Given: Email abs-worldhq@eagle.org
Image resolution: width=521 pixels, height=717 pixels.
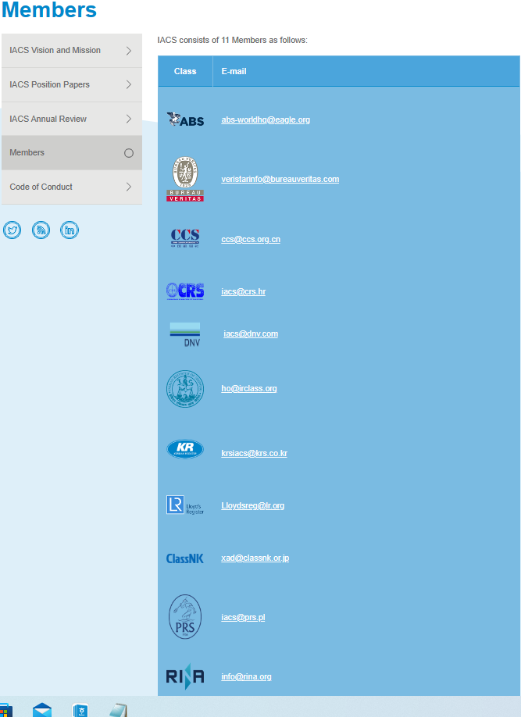Looking at the screenshot, I should pos(266,119).
